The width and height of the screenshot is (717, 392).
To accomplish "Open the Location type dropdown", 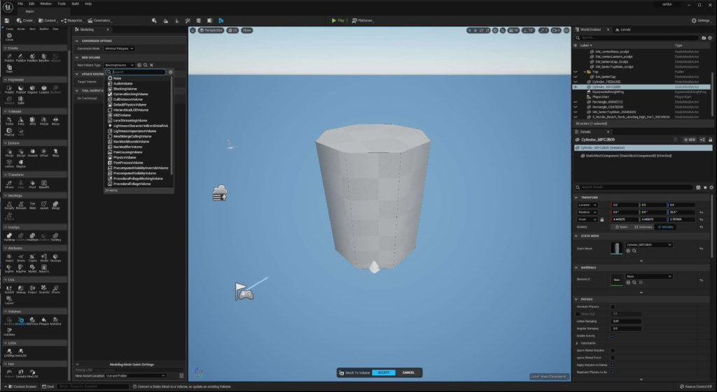I will point(587,205).
